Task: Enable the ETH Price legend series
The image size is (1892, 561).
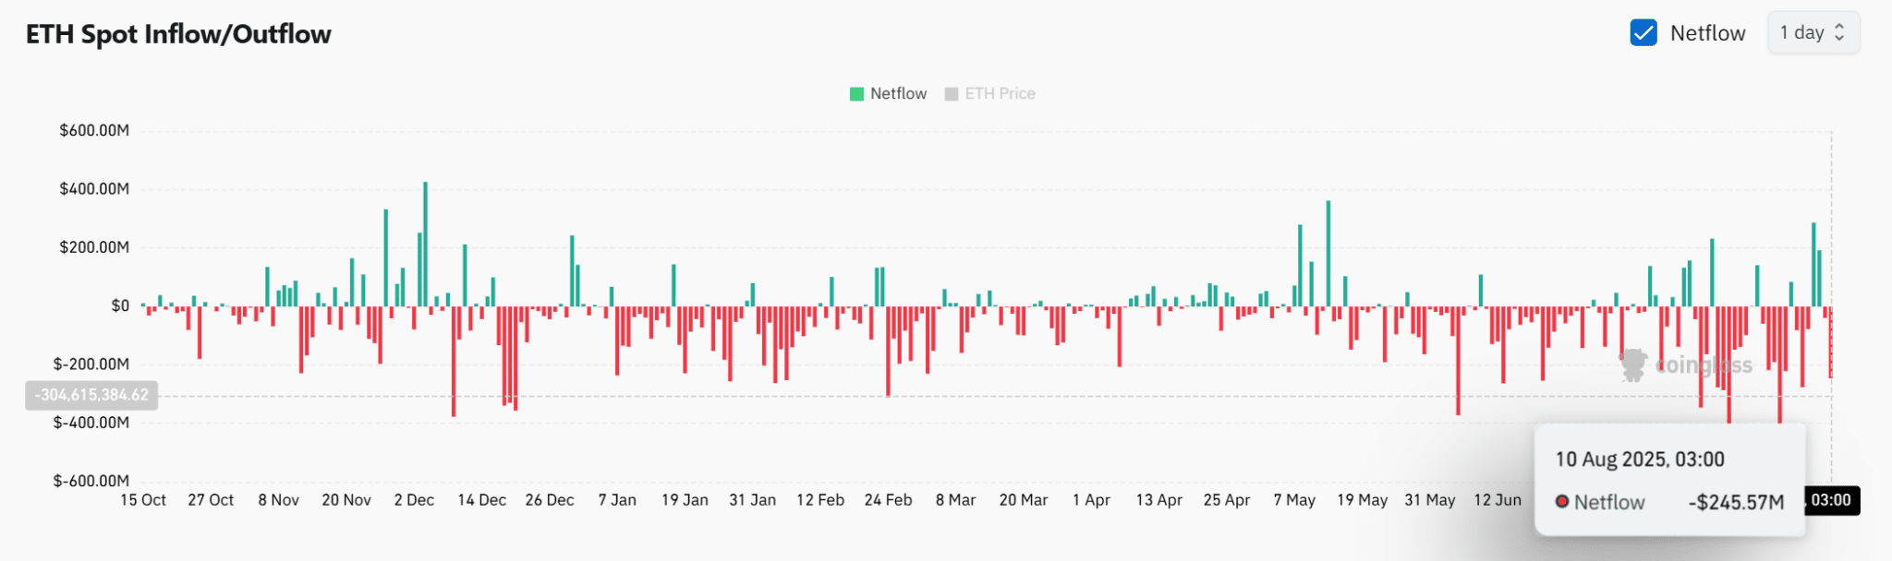Action: (x=989, y=94)
